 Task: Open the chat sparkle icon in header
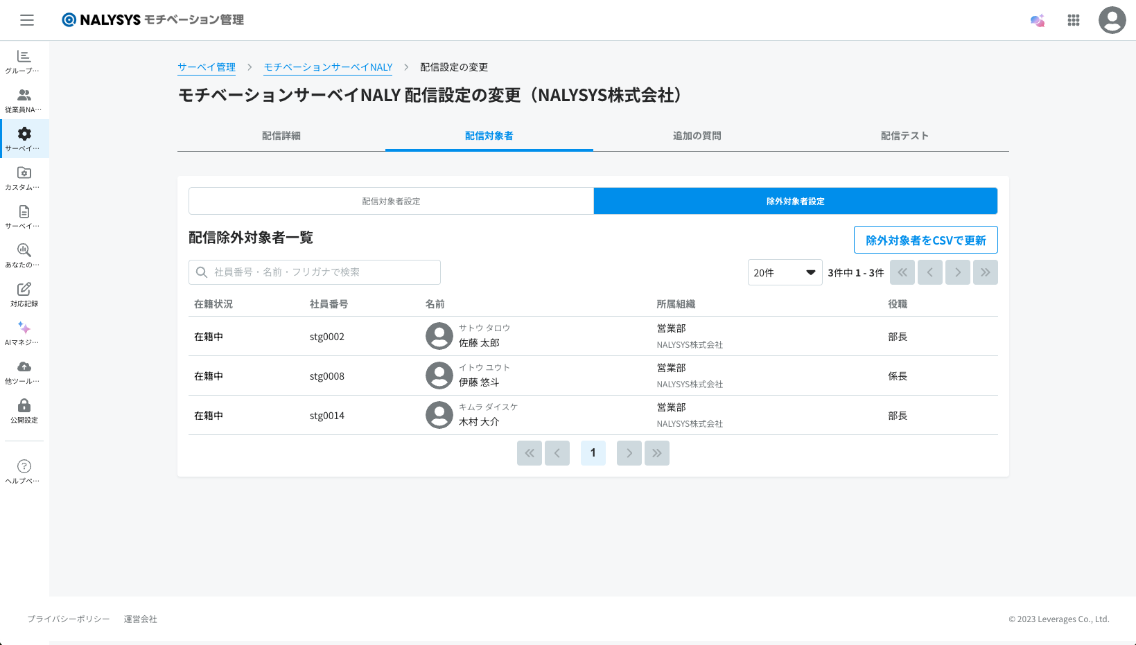point(1038,20)
